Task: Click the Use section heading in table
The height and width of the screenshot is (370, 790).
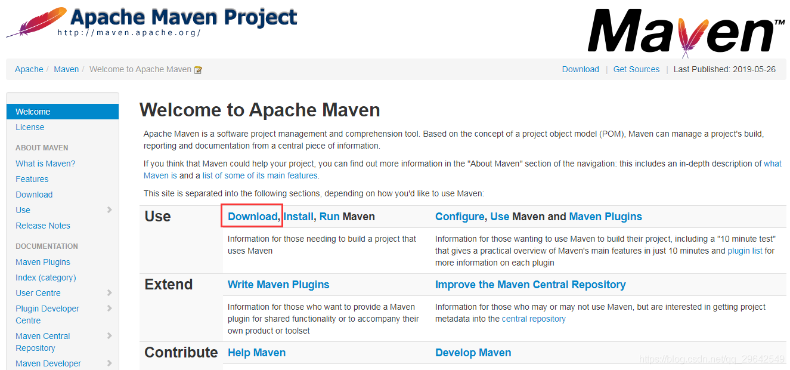Action: tap(157, 217)
